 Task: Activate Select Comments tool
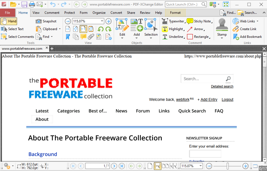pos(17,37)
